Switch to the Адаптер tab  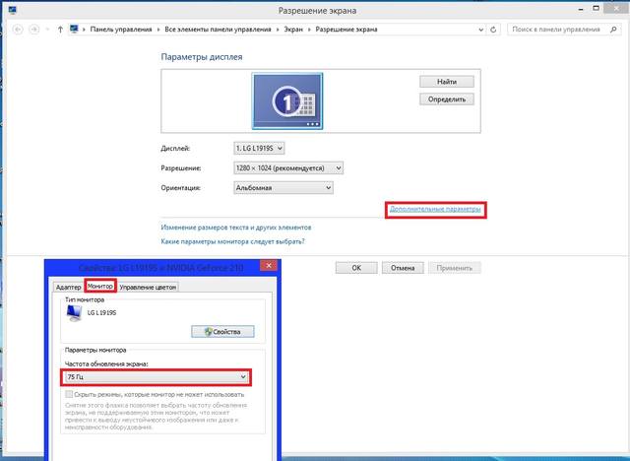click(x=69, y=286)
